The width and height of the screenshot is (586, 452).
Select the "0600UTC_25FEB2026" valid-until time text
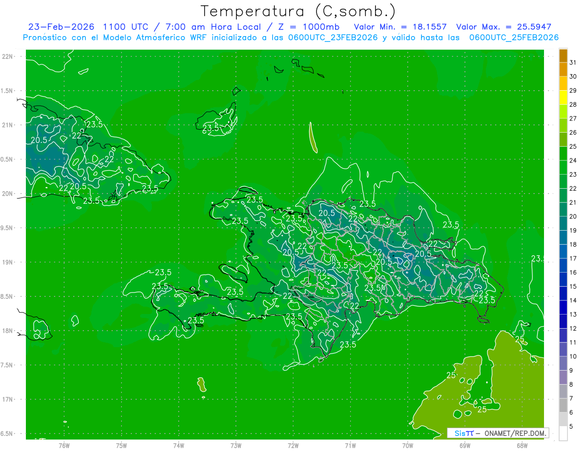(x=514, y=38)
